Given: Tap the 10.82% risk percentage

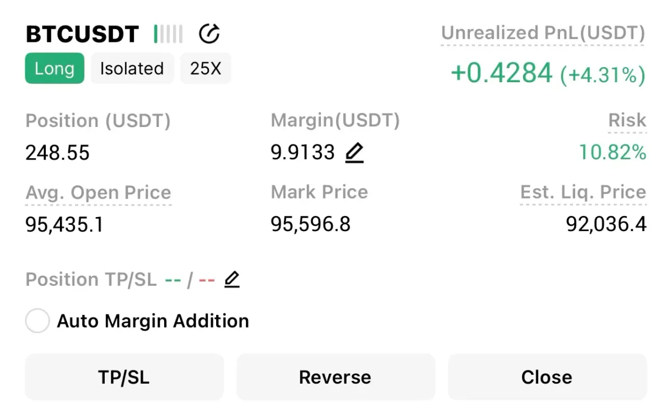Looking at the screenshot, I should pyautogui.click(x=612, y=152).
